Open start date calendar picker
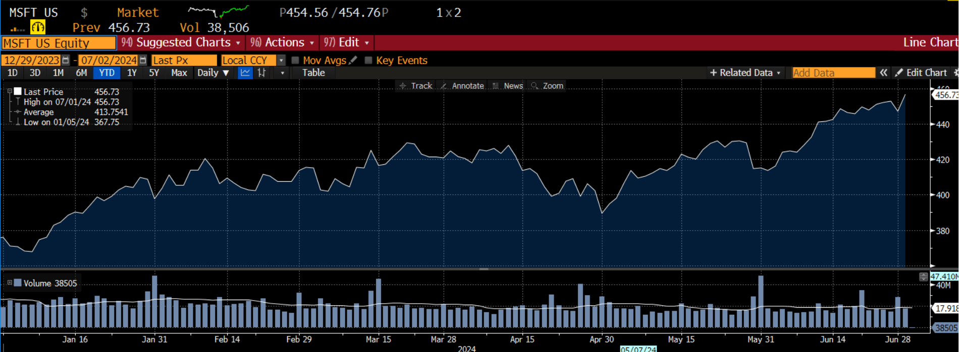The width and height of the screenshot is (959, 352). coord(66,60)
